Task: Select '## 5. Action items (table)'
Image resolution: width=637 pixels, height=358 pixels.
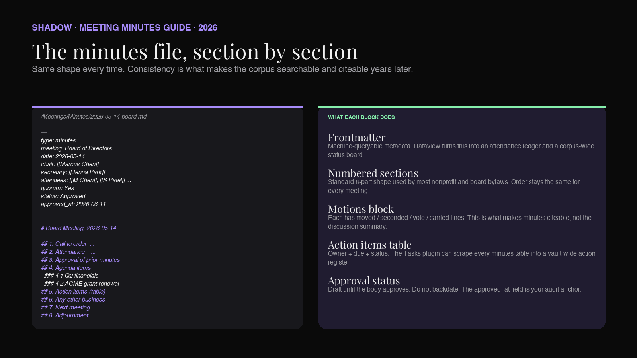Action: click(x=73, y=292)
